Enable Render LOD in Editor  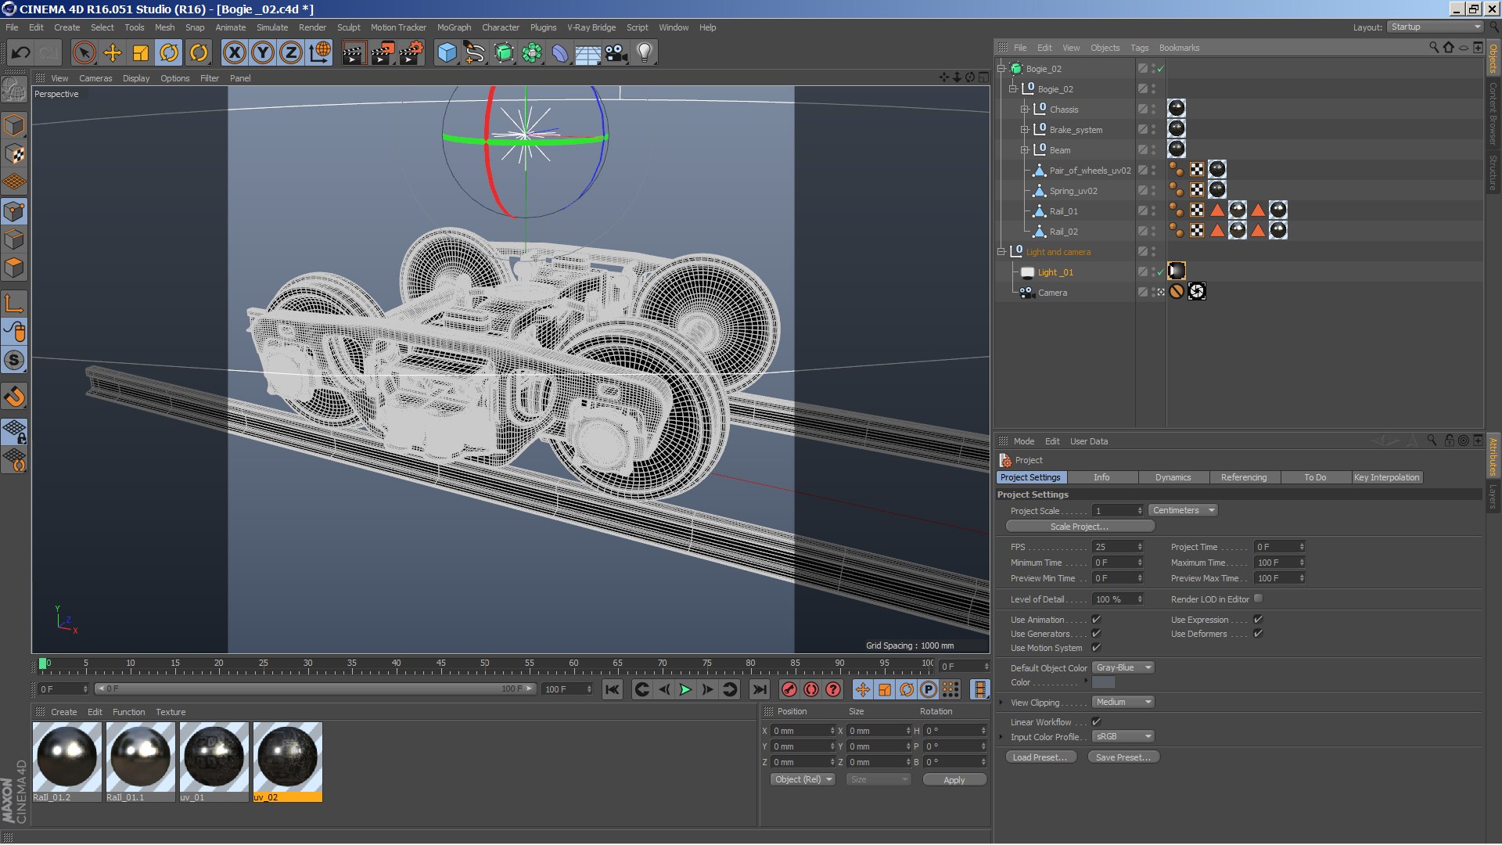(1258, 599)
